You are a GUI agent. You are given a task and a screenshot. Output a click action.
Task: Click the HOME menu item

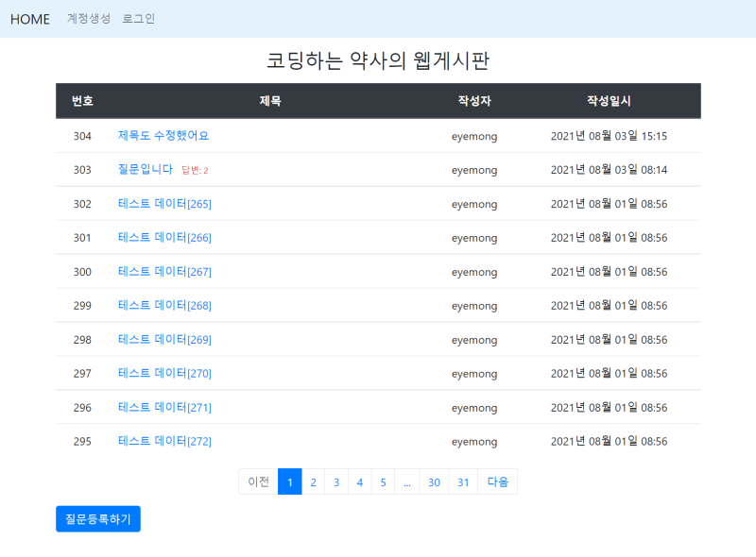pos(29,19)
